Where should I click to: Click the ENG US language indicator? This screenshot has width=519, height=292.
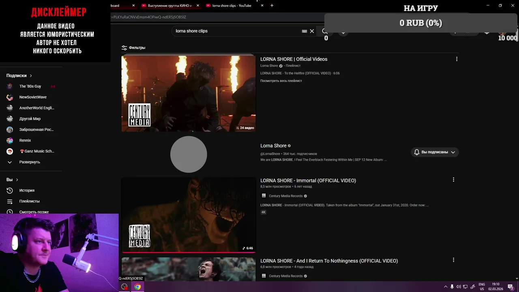click(482, 287)
